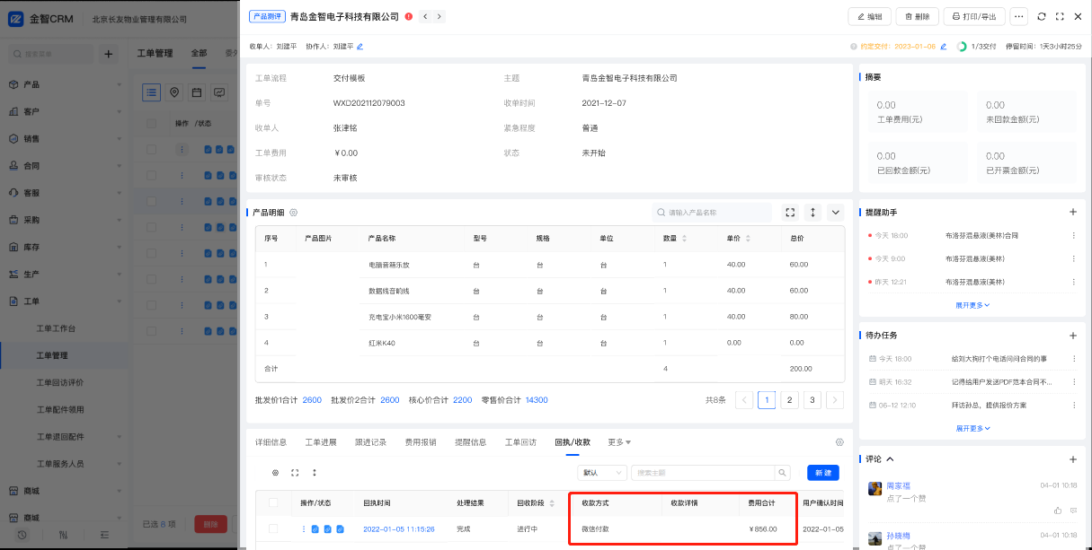Refresh the detail panel
Image resolution: width=1092 pixels, height=550 pixels.
coord(1042,16)
